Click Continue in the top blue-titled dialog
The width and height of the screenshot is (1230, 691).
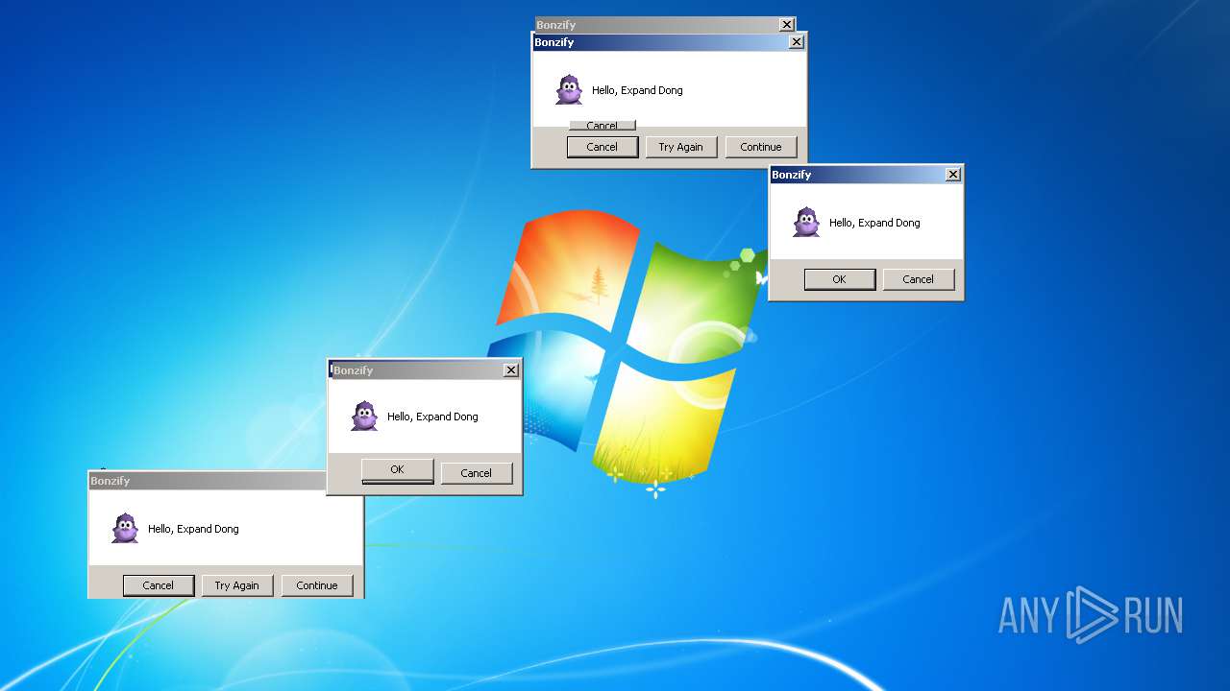(761, 147)
